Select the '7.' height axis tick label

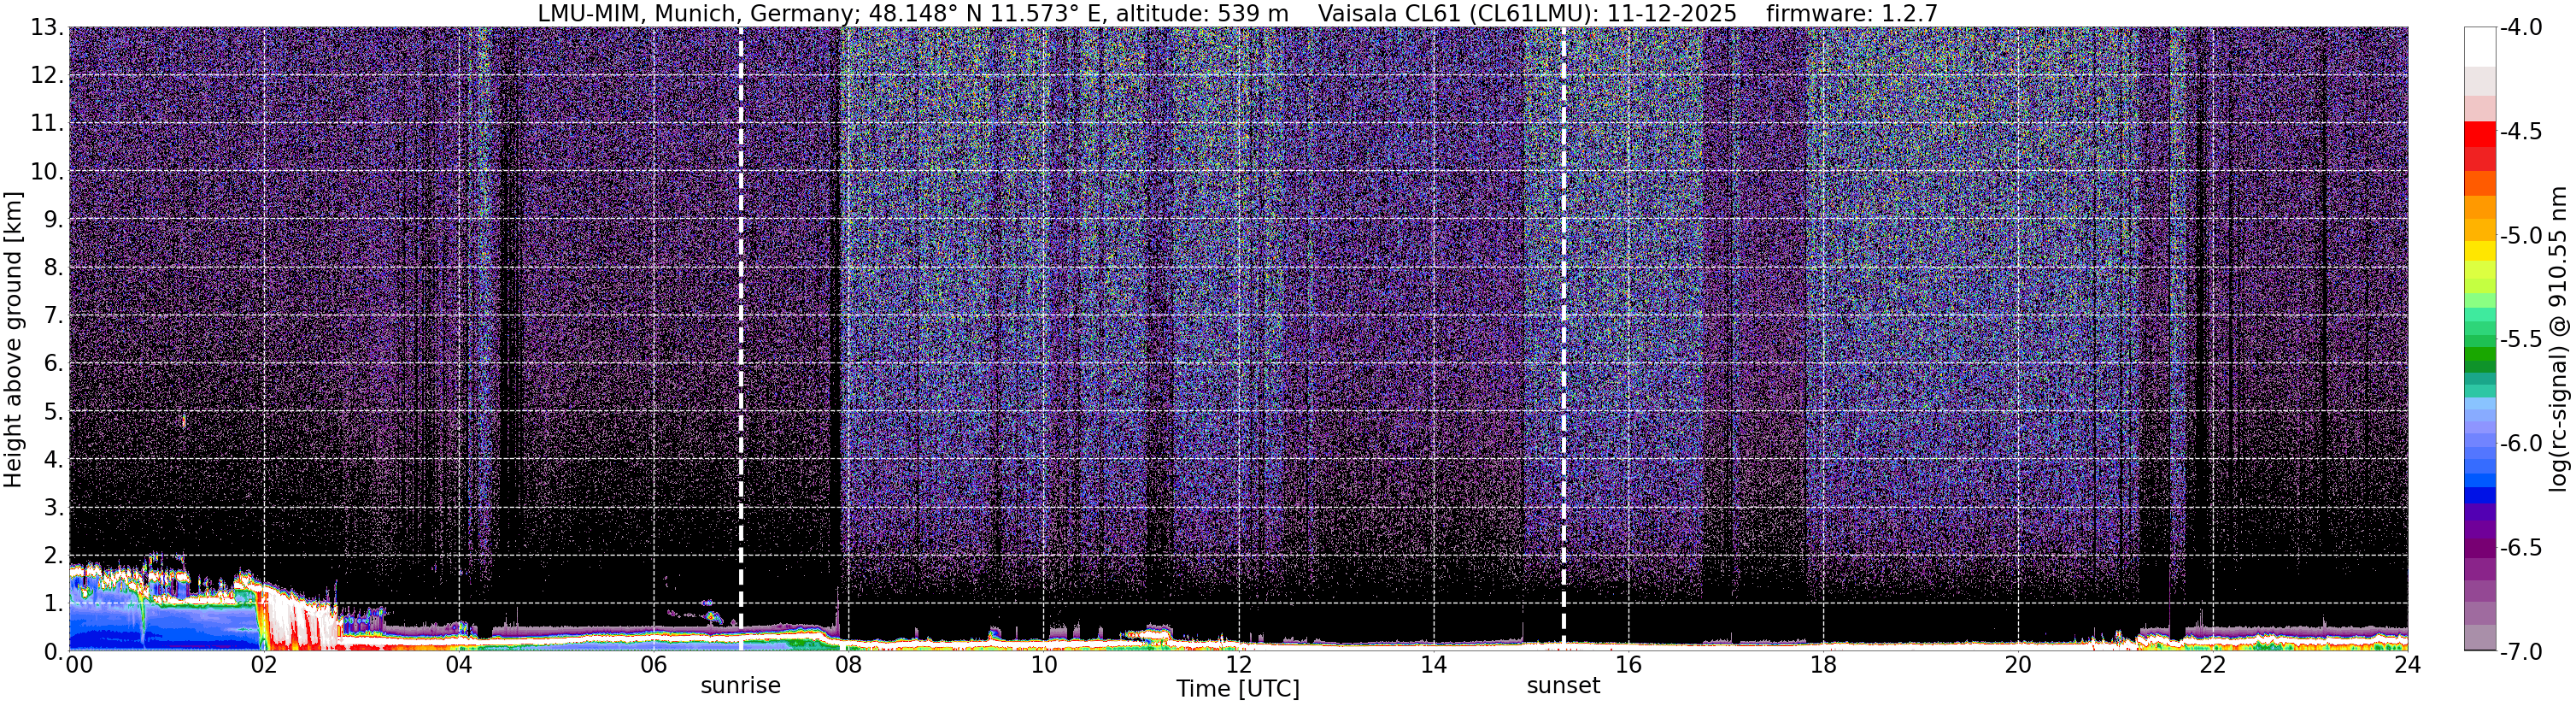[53, 315]
